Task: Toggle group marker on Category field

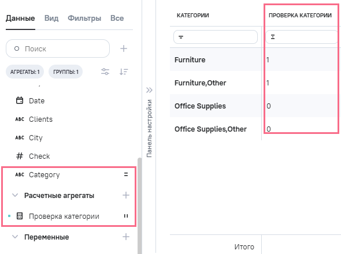Action: pos(126,174)
